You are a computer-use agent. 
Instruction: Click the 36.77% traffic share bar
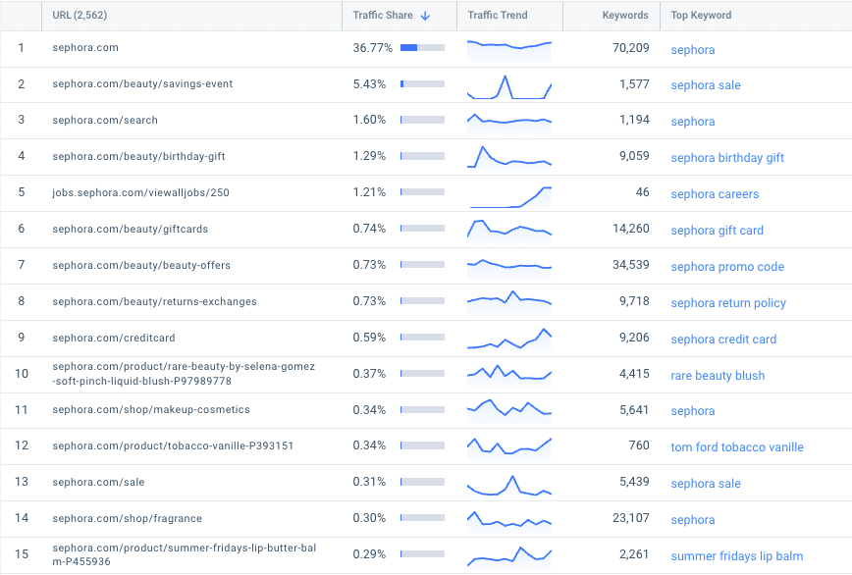[422, 48]
